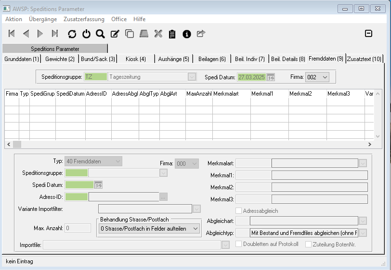Click into the Merkmal1 text field
391x270 pixels.
pyautogui.click(x=319, y=175)
